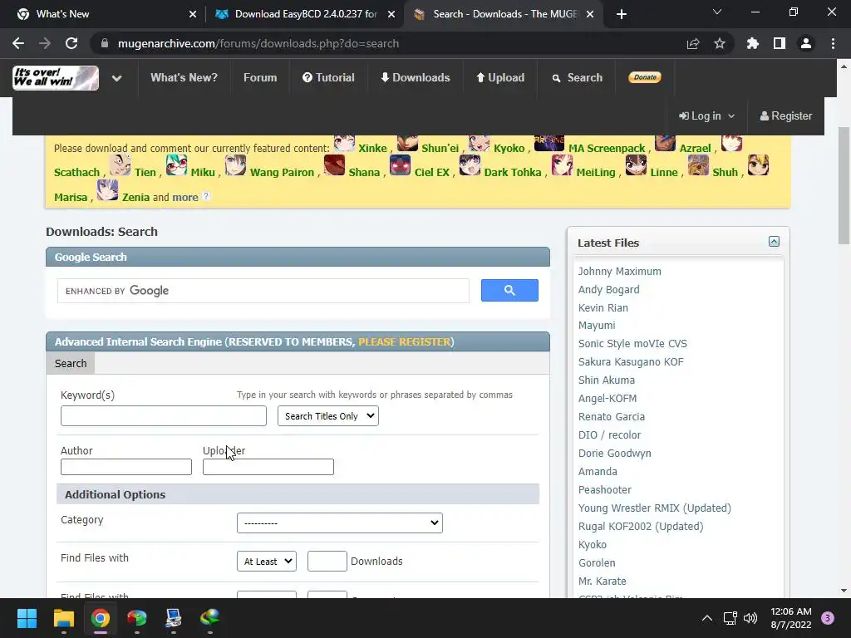Screen dimensions: 851x638
Task: Open the extensions puzzle icon
Action: pos(753,43)
